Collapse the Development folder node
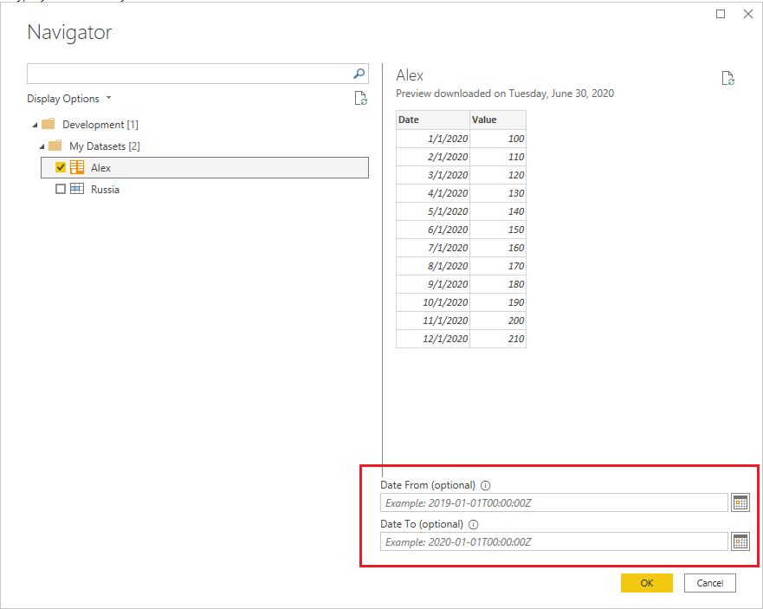 tap(35, 125)
